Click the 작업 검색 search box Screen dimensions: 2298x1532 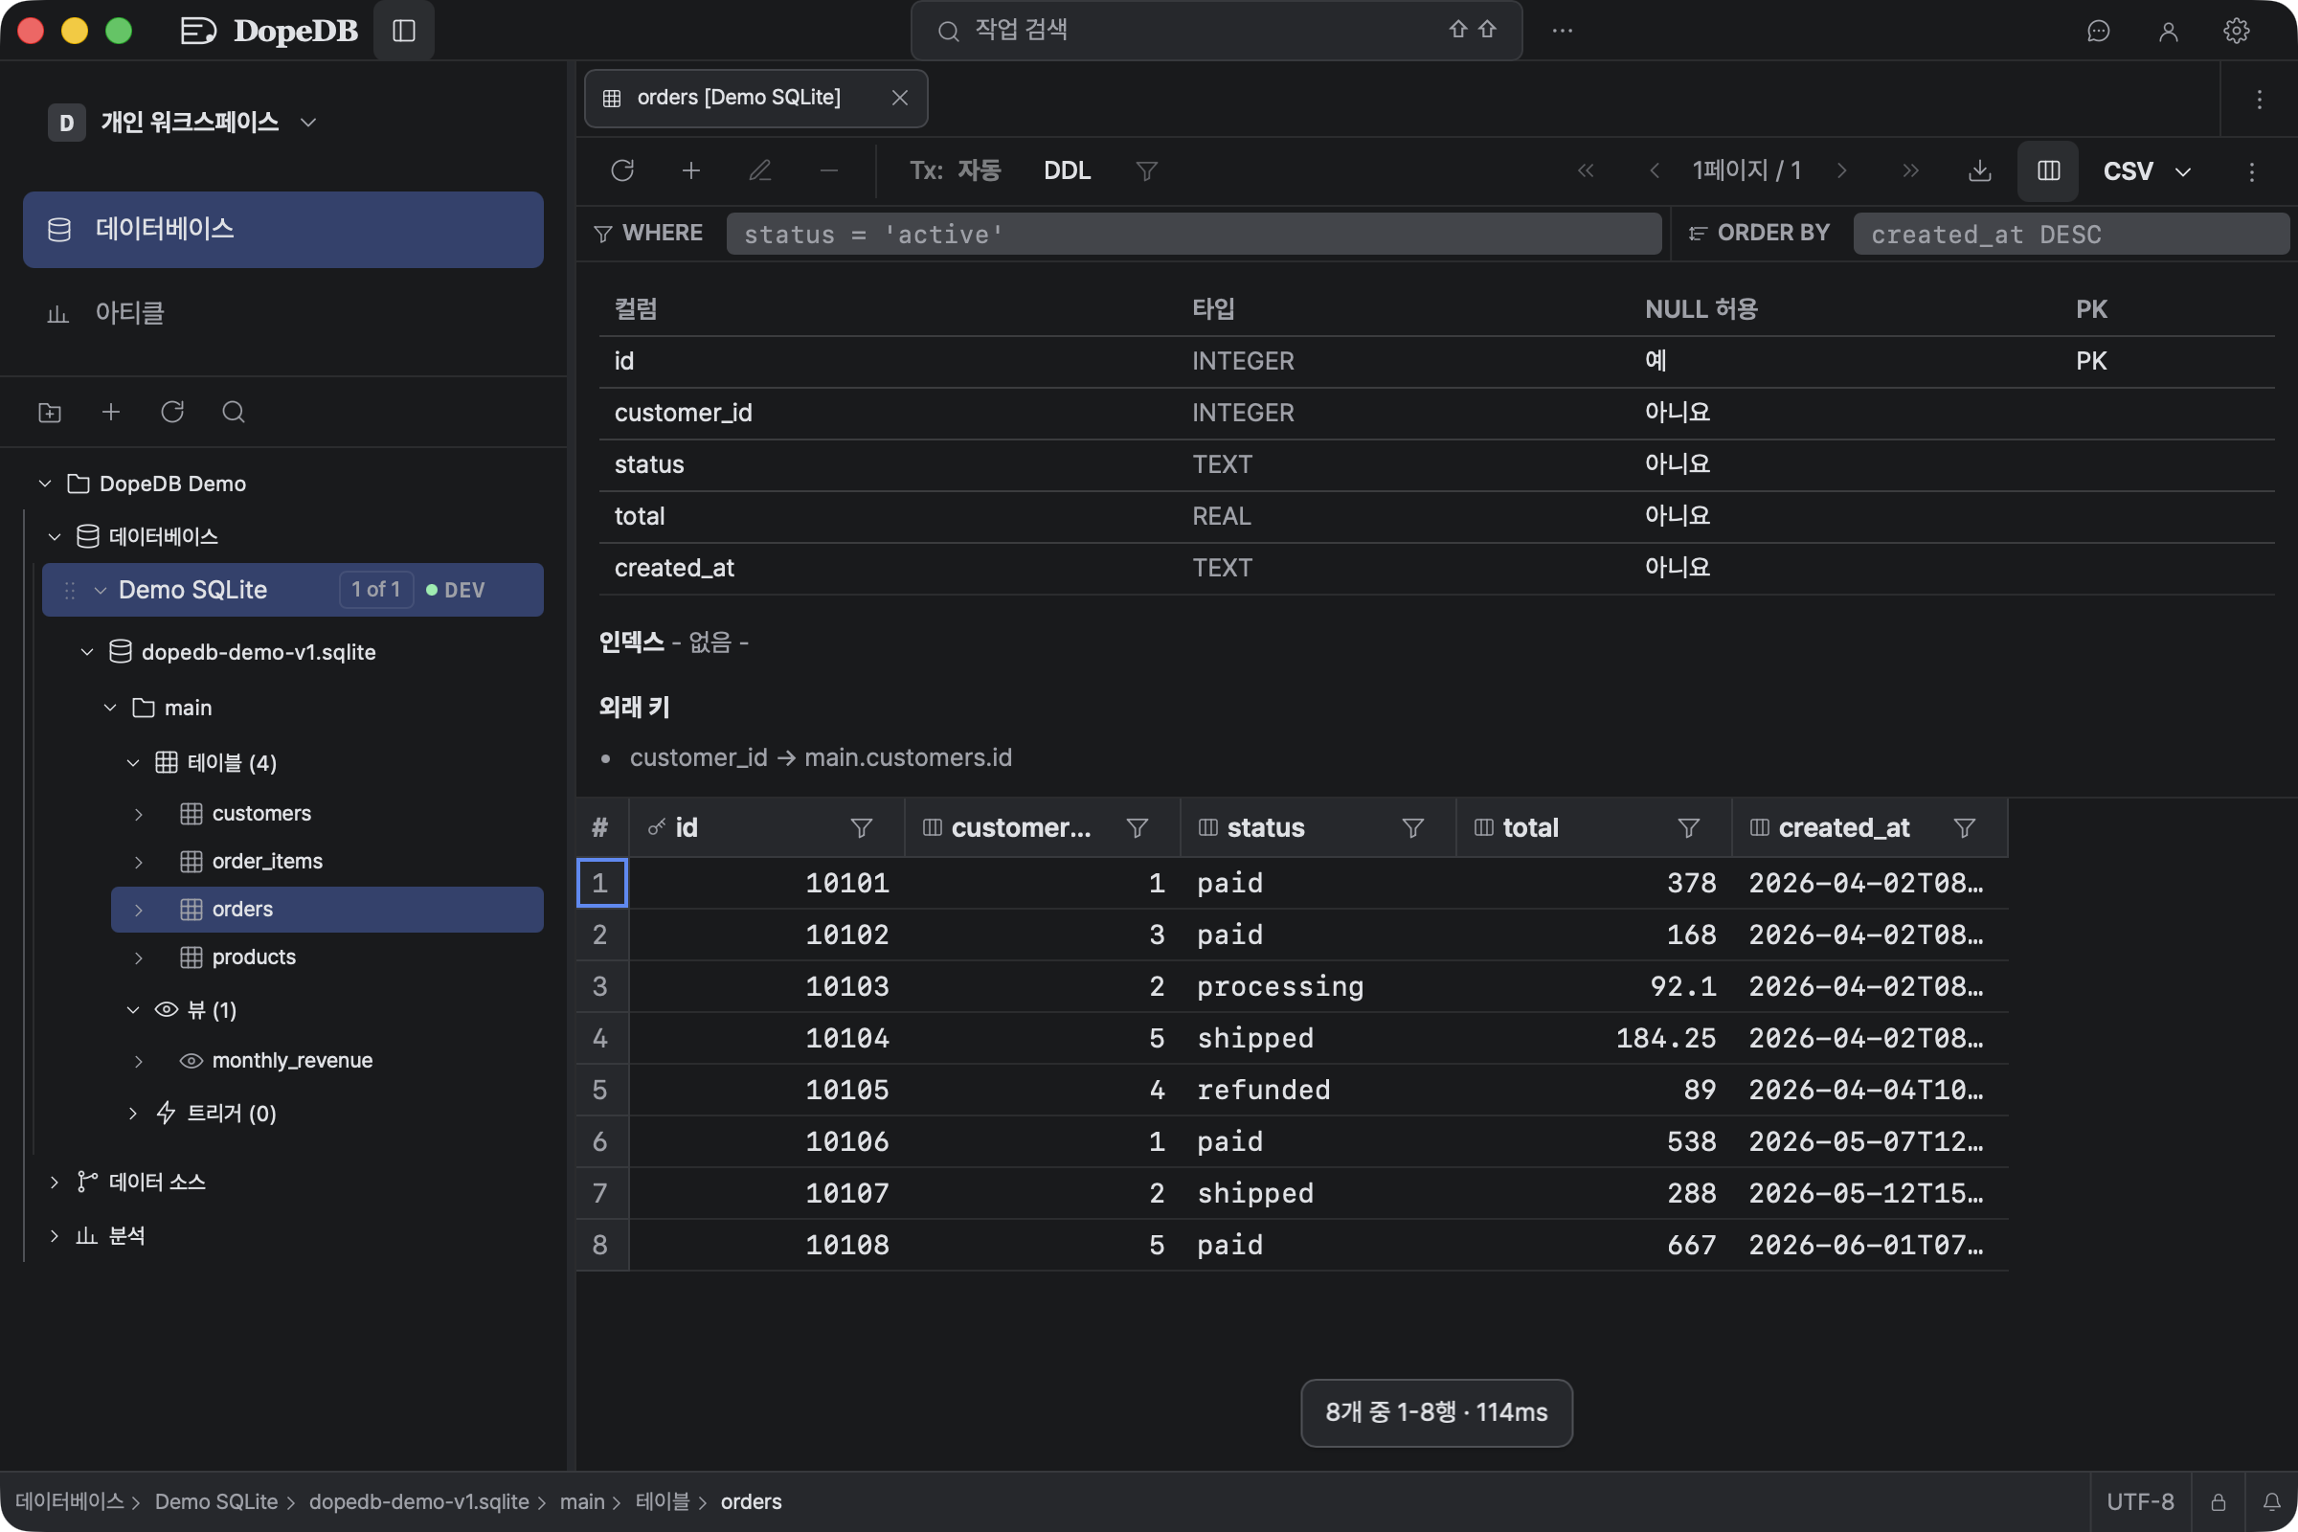tap(1216, 32)
